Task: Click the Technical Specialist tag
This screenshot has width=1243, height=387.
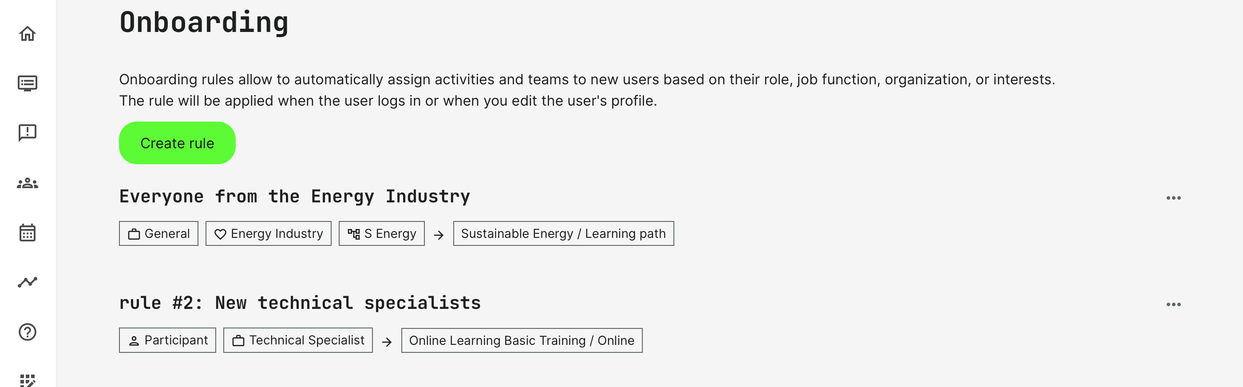Action: (298, 340)
